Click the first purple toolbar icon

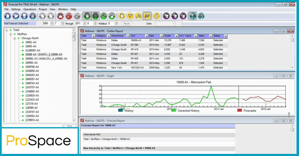tap(166, 16)
